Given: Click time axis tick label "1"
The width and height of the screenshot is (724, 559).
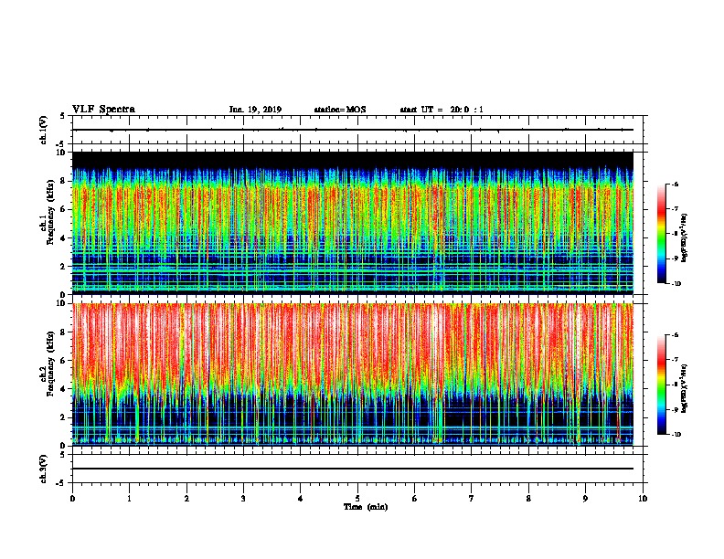Looking at the screenshot, I should pyautogui.click(x=129, y=499).
